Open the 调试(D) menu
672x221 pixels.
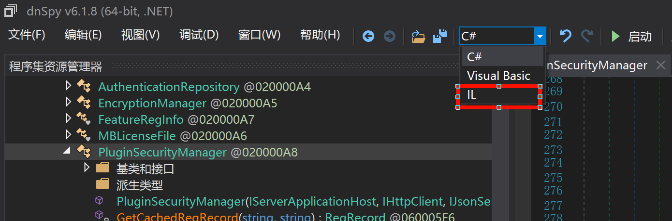[x=199, y=35]
